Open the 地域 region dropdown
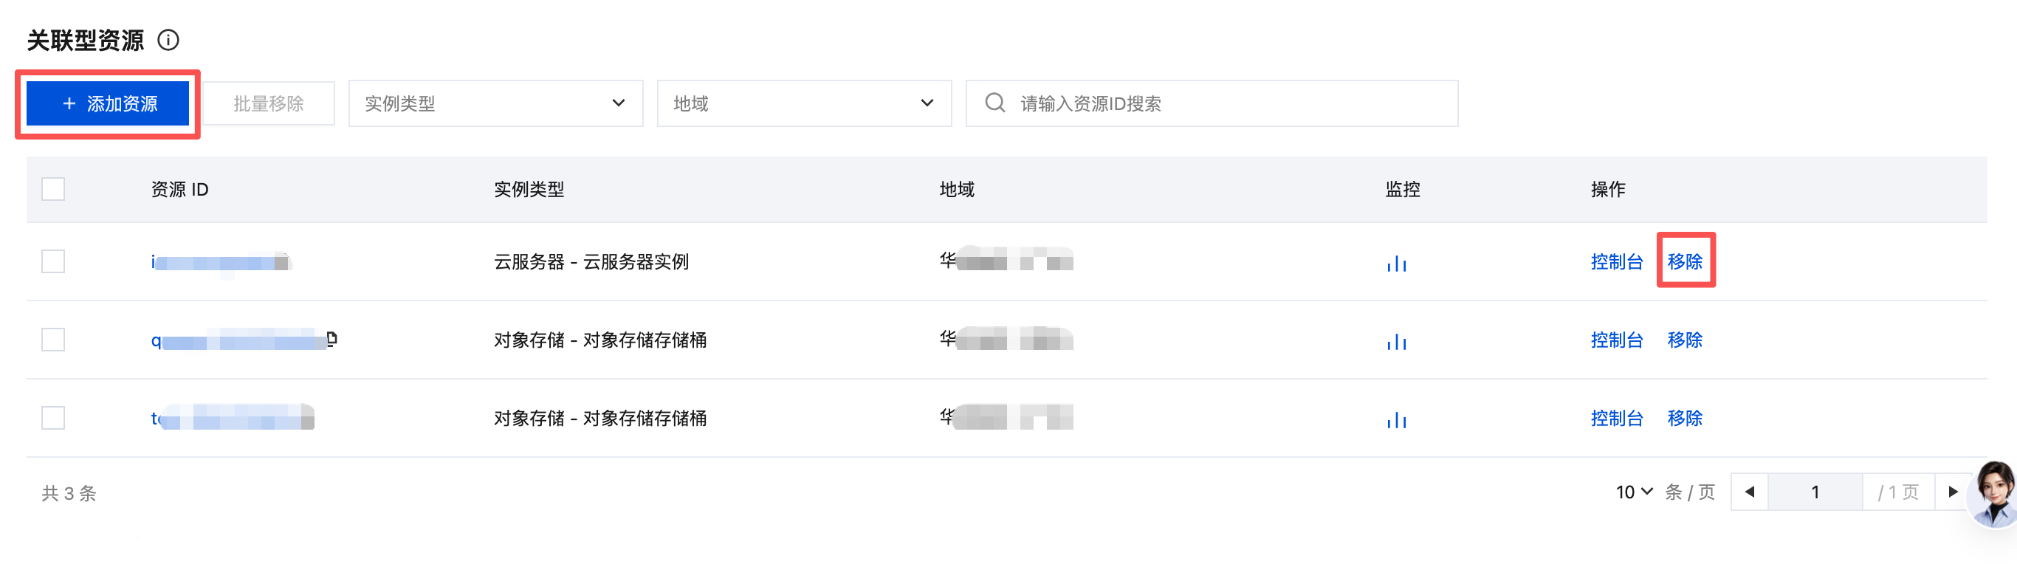 click(804, 103)
